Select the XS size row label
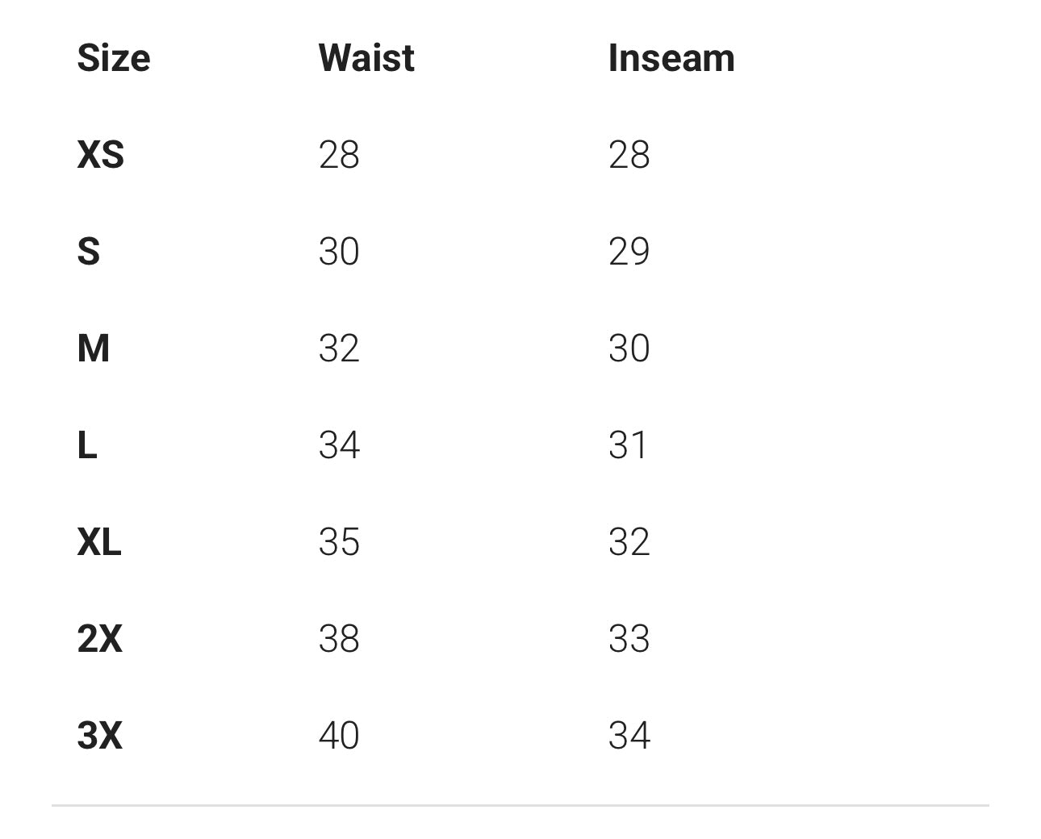Viewport: 1041px width, 839px height. tap(101, 154)
